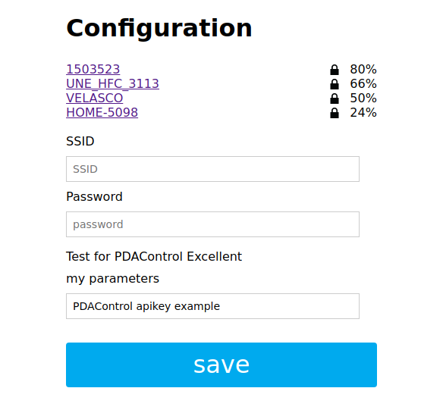
Task: Click the lock icon beside 80%
Action: (x=335, y=70)
